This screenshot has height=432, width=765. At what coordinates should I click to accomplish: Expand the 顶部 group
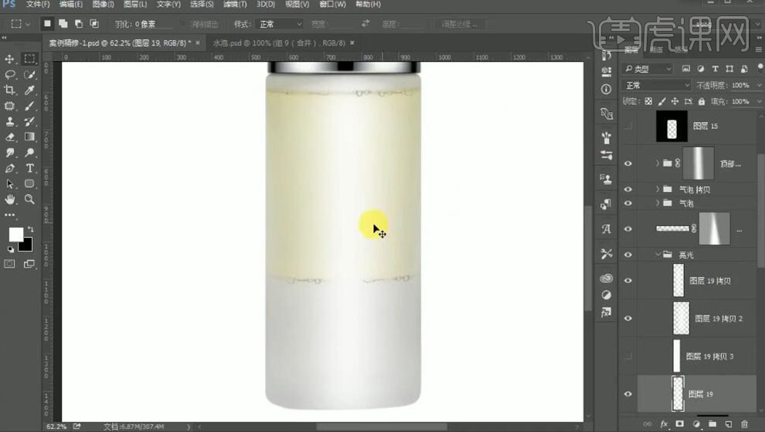[657, 163]
